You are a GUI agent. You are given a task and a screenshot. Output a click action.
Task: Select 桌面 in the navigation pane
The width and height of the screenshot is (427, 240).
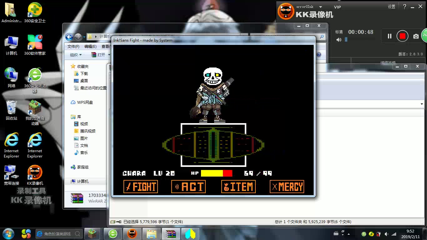(81, 81)
